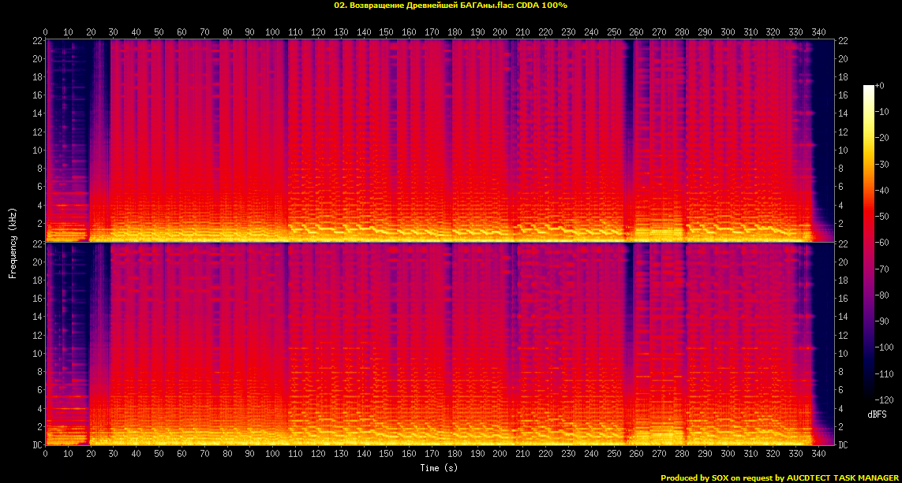Click the silent gap near 257 seconds in upper channel
Image resolution: width=902 pixels, height=483 pixels.
tap(630, 142)
